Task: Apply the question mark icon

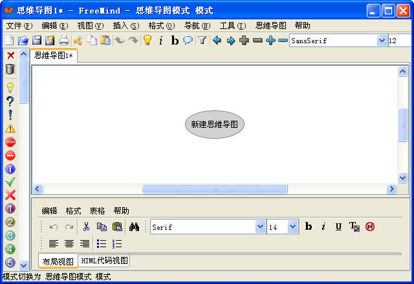Action: (x=10, y=101)
